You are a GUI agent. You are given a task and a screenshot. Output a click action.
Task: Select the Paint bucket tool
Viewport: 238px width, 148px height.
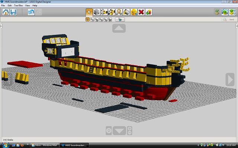click(x=126, y=12)
